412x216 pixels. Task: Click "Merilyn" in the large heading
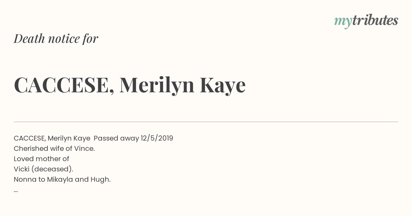click(157, 85)
